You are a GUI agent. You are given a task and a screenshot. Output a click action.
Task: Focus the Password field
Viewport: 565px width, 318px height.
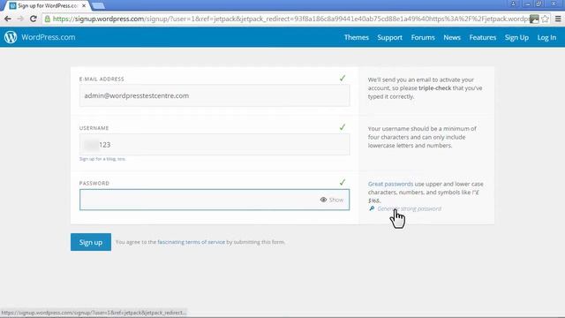(215, 200)
